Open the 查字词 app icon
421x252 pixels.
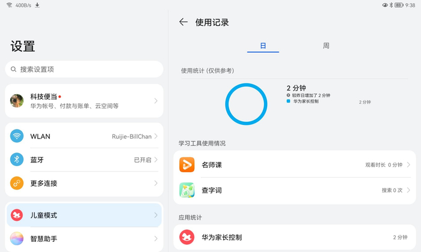click(187, 190)
